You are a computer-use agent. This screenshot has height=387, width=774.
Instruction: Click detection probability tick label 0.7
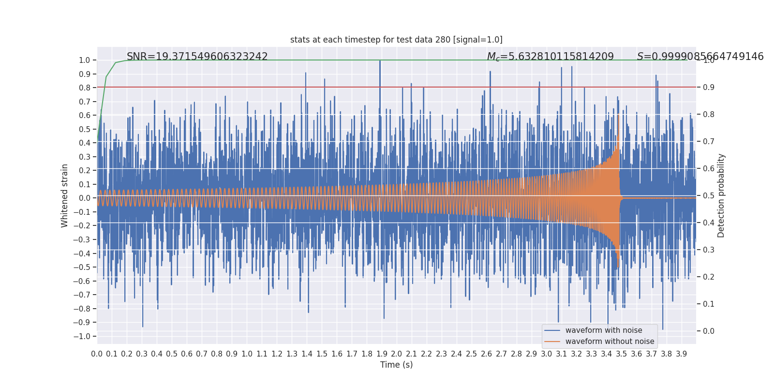point(709,141)
